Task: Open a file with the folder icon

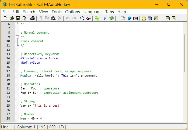Action: [x=12, y=18]
